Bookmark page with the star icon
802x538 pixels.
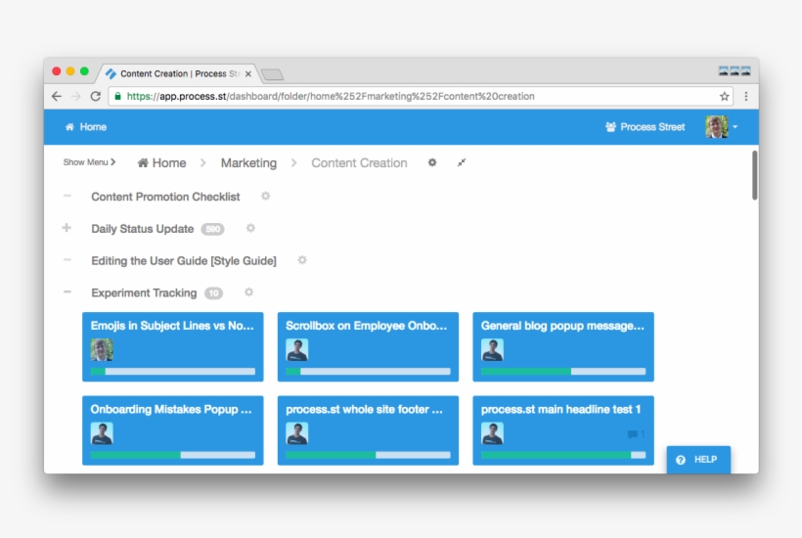(724, 97)
